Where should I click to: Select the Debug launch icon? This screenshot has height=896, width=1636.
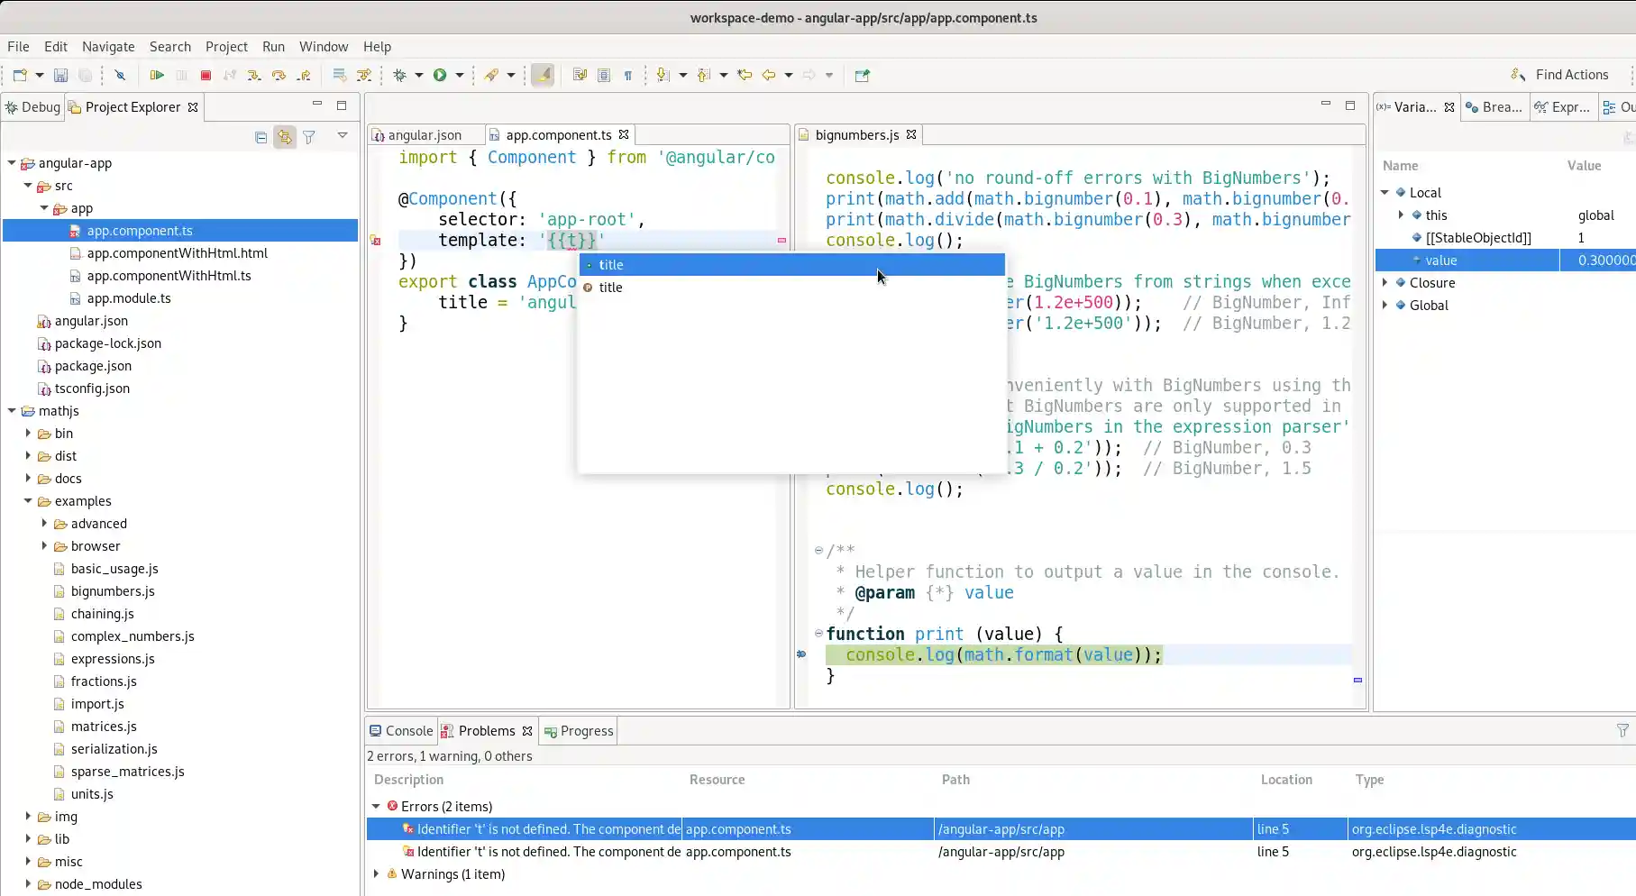click(x=400, y=75)
